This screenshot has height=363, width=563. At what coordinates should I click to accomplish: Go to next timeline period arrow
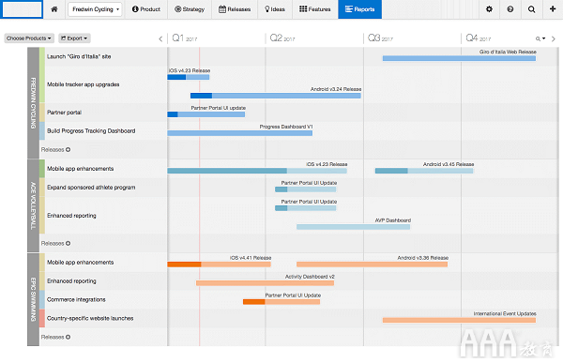click(554, 38)
